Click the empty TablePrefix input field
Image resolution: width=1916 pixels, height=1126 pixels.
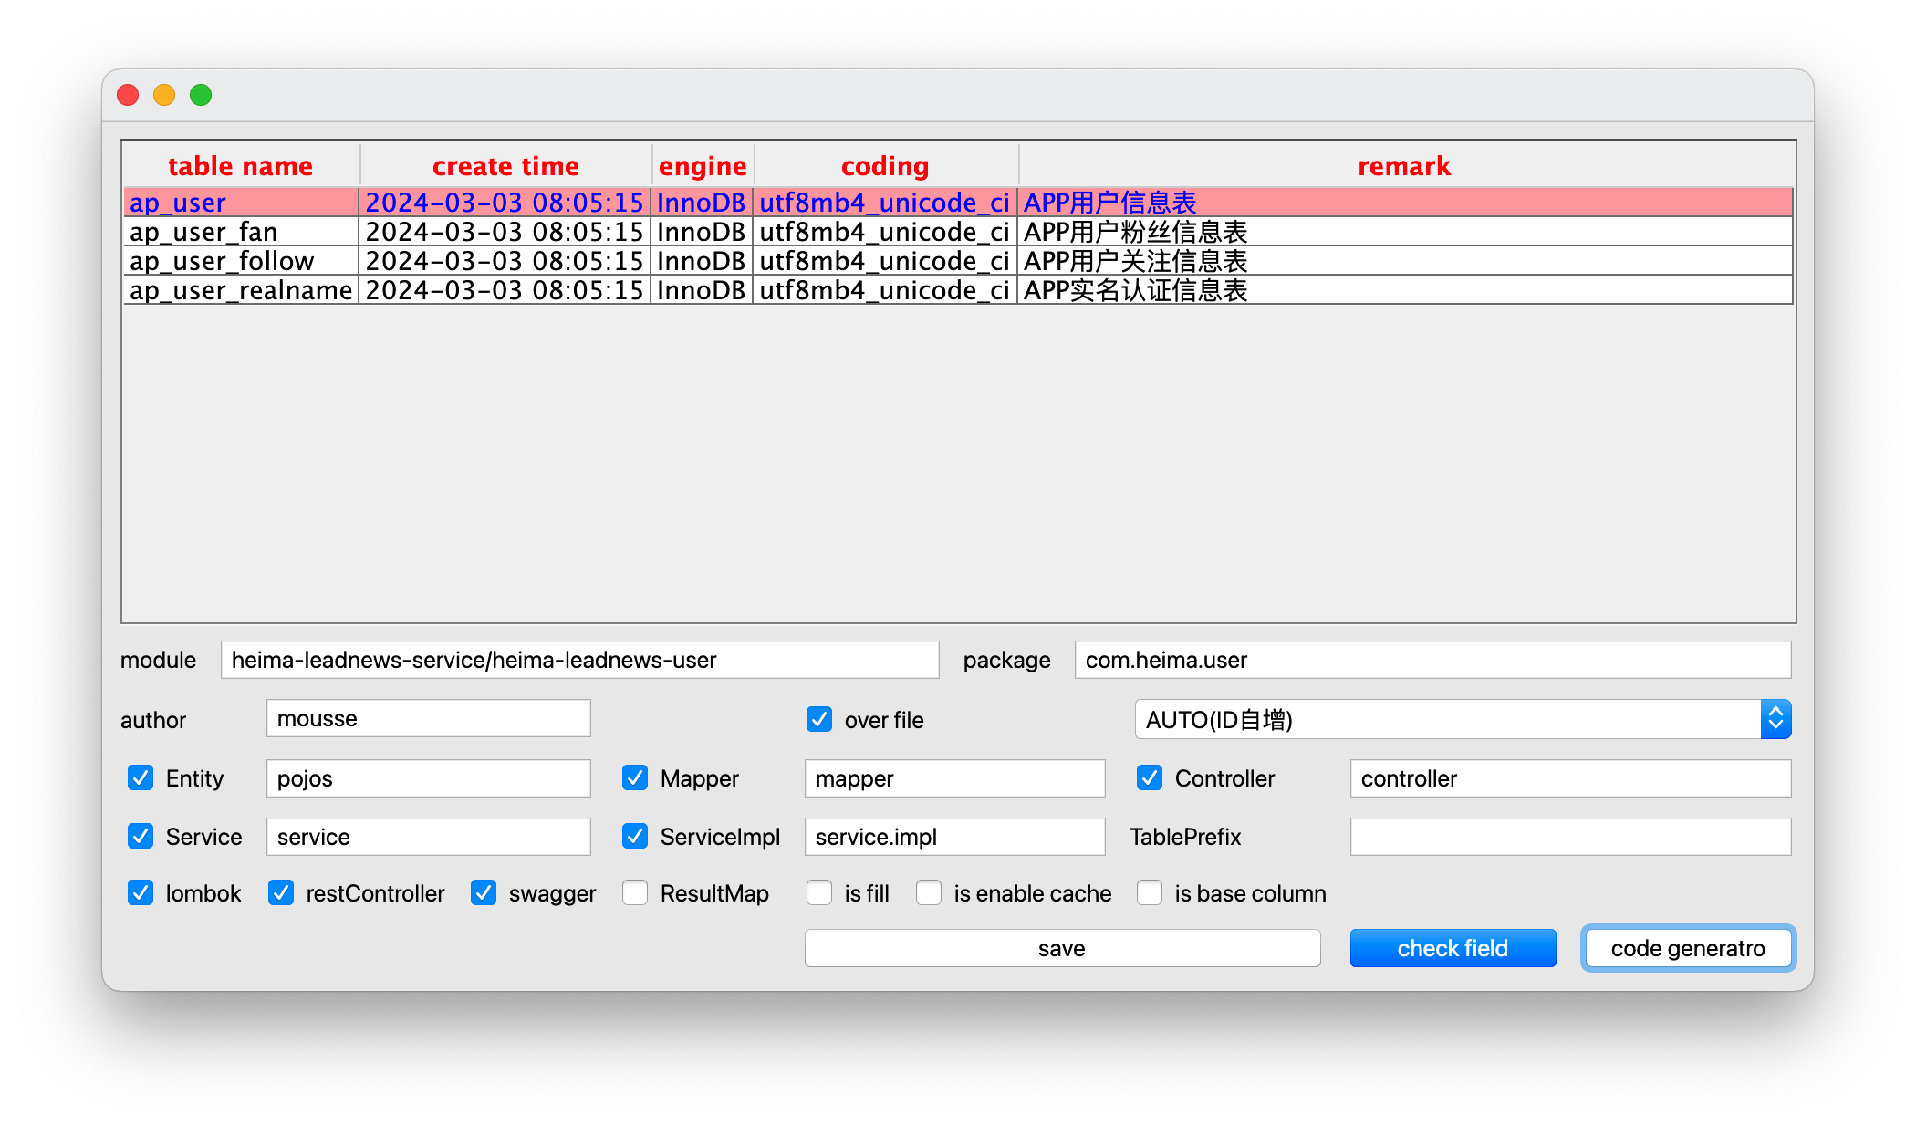pyautogui.click(x=1570, y=837)
